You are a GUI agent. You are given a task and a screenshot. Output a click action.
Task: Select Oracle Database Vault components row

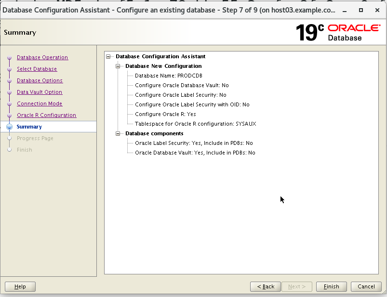coord(195,153)
